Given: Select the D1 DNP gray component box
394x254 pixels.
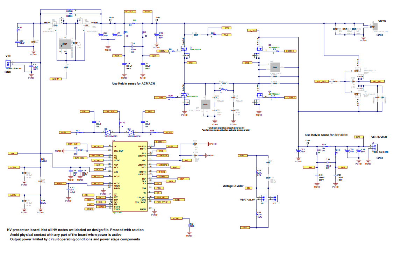Looking at the screenshot, I should point(65,44).
